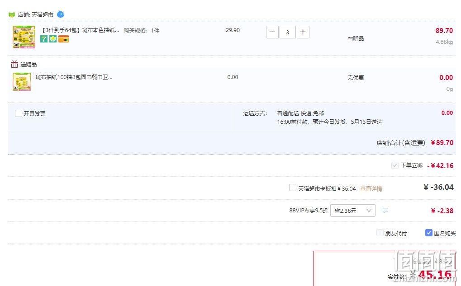Viewport: 461px width, 286px height.
Task: Click the 有赠品 label
Action: 356,39
